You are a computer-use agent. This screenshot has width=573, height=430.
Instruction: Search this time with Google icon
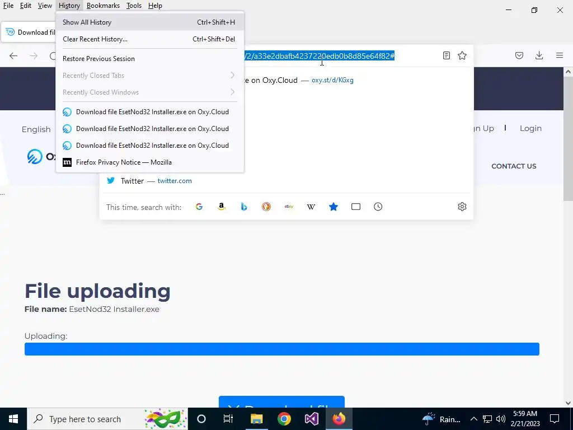tap(199, 207)
